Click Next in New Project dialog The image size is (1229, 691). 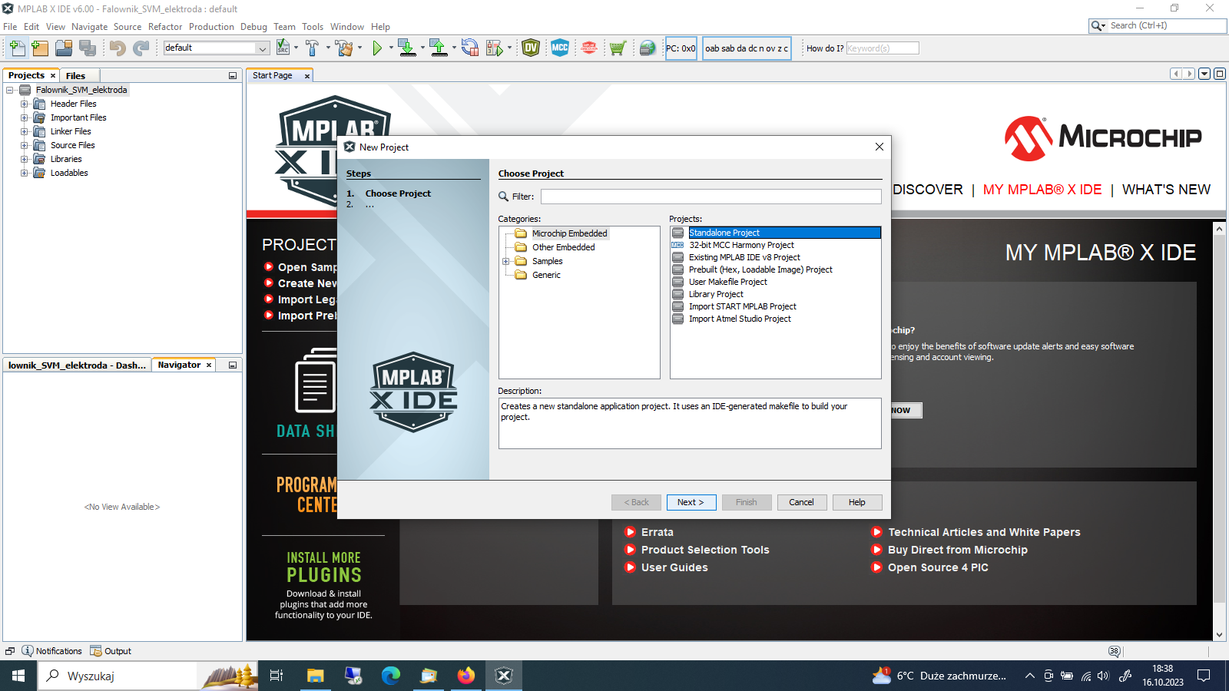[691, 502]
